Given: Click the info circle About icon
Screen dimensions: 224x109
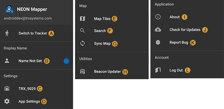Looking at the screenshot, I should (x=158, y=17).
